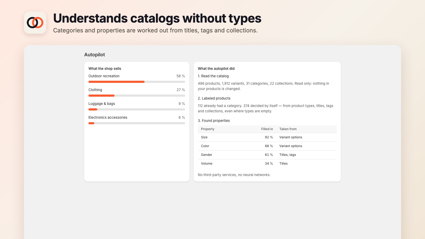Click the '88 %' filled-in value

(269, 146)
